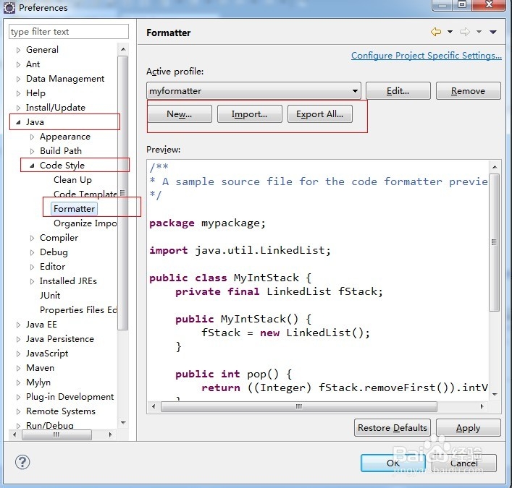Click the New... profile button
The width and height of the screenshot is (512, 488).
[180, 114]
